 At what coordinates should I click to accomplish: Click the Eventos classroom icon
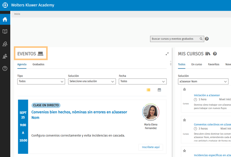click(40, 54)
